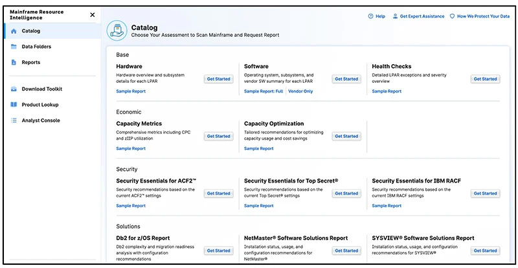Start Security Essentials for IBM RACF assessment
The width and height of the screenshot is (518, 268).
click(x=485, y=194)
